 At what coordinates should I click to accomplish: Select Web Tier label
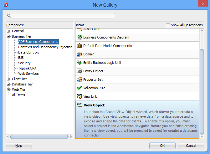(18, 90)
